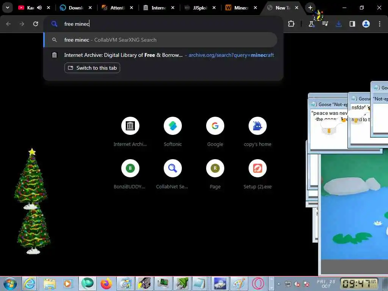Switch to the Minecraft tab

coord(238,8)
